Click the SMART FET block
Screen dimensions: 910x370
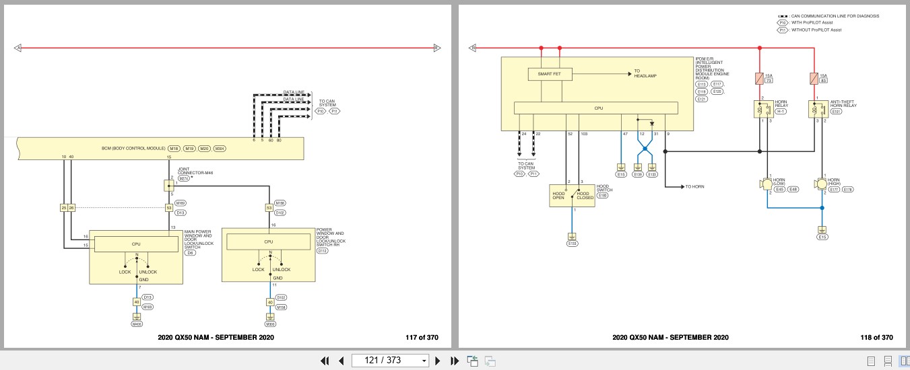coord(550,73)
